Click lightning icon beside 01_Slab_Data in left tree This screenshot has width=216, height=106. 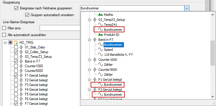pyautogui.click(x=21, y=47)
